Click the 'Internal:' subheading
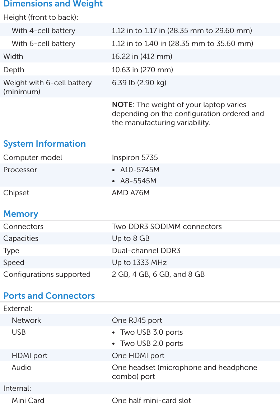Screen dimensions: 280x403 (x=17, y=388)
